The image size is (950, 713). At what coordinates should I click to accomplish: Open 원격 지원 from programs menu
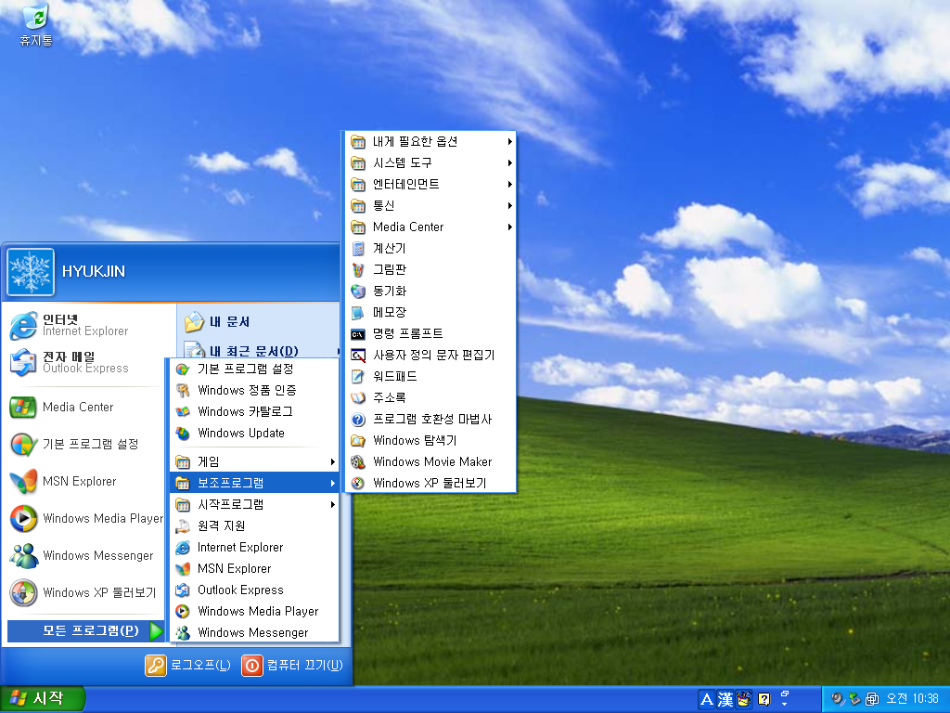coord(254,525)
